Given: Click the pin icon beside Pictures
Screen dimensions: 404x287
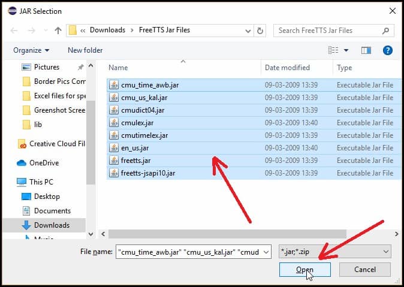Looking at the screenshot, I should point(81,67).
